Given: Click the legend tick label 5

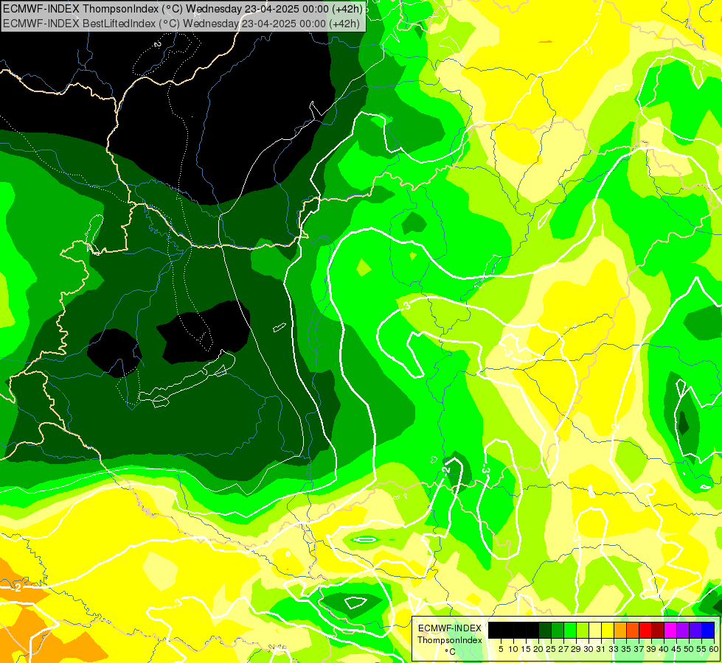Looking at the screenshot, I should [501, 649].
